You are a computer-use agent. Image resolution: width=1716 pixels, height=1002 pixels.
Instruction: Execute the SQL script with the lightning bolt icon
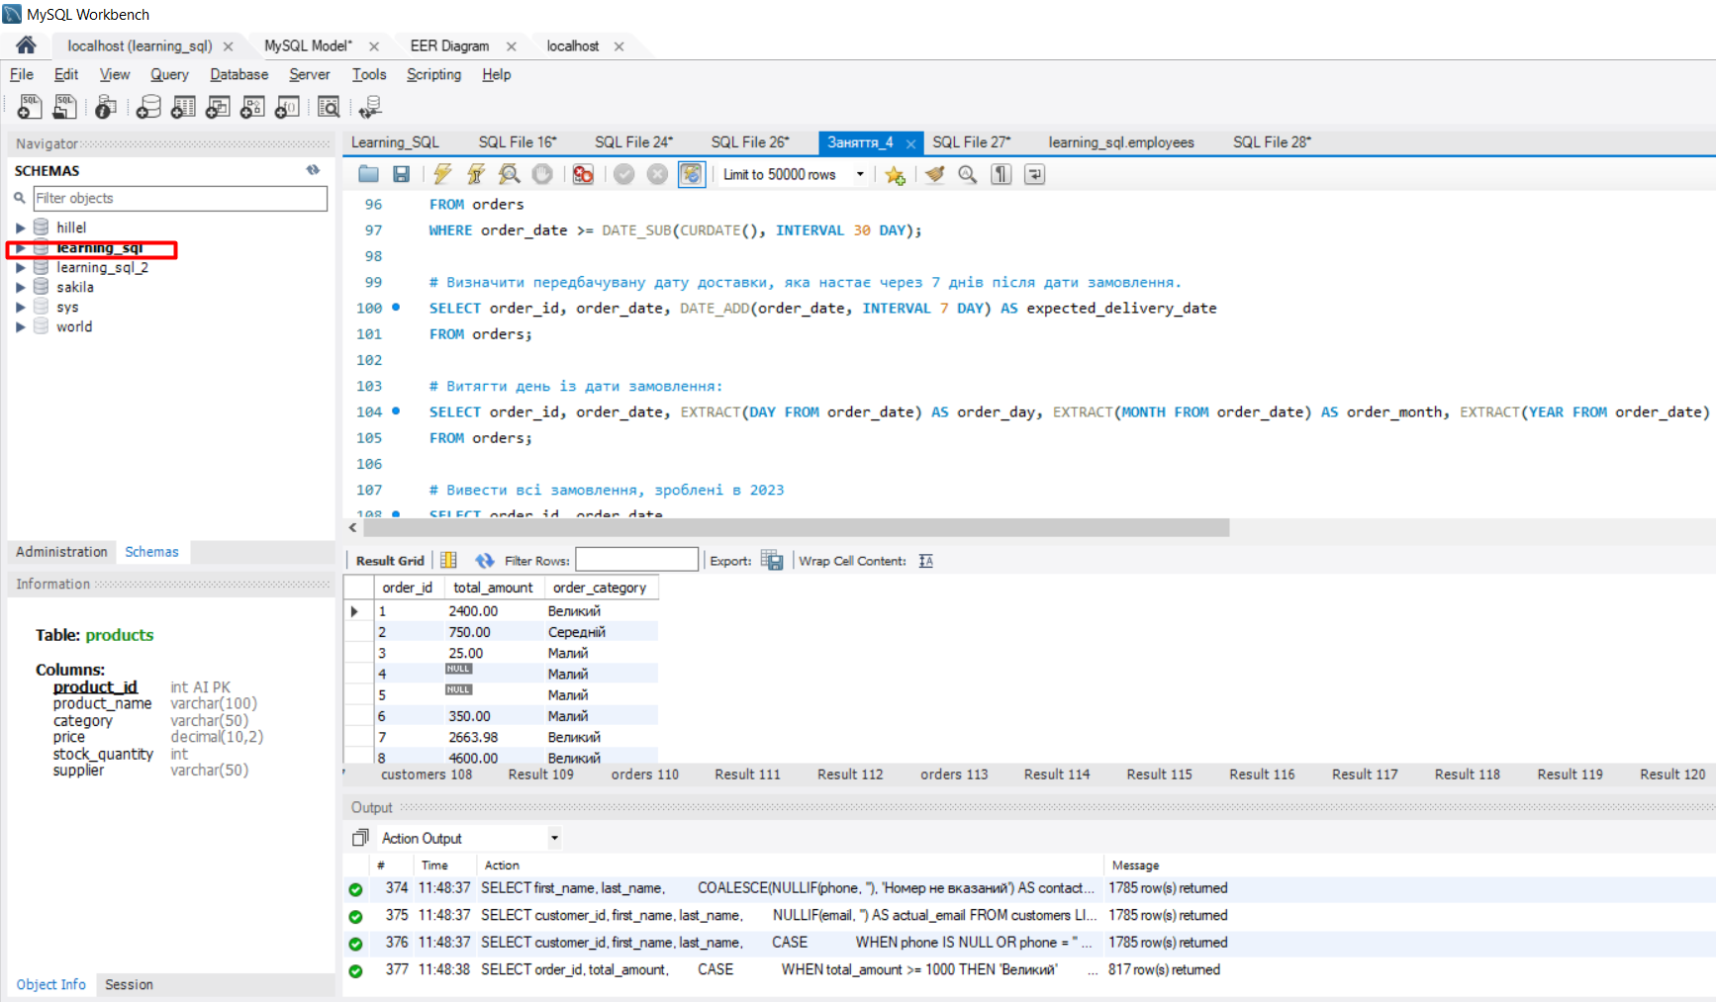tap(441, 174)
